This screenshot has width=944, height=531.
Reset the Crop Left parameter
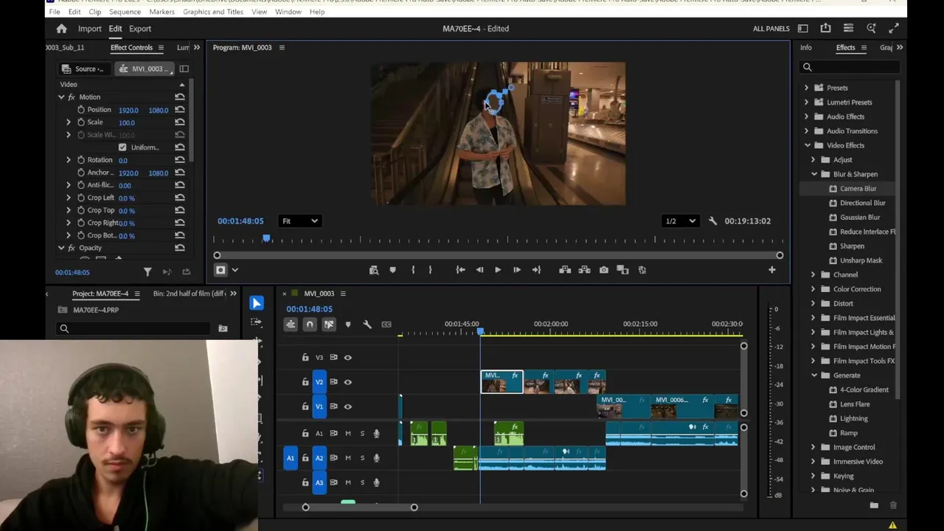(180, 198)
